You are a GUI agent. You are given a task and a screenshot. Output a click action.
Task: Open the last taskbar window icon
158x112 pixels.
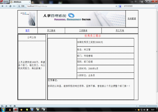pyautogui.click(x=44, y=110)
